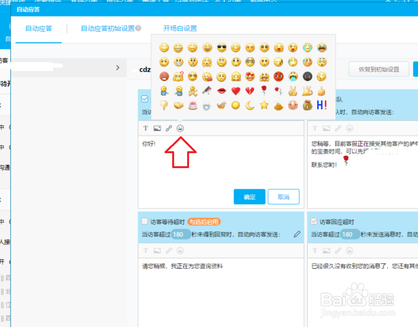Uncheck the 访客回应超时 checkbox

[313, 222]
